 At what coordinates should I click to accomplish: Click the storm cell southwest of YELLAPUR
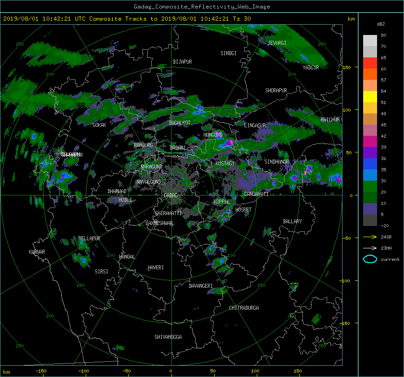coord(83,260)
